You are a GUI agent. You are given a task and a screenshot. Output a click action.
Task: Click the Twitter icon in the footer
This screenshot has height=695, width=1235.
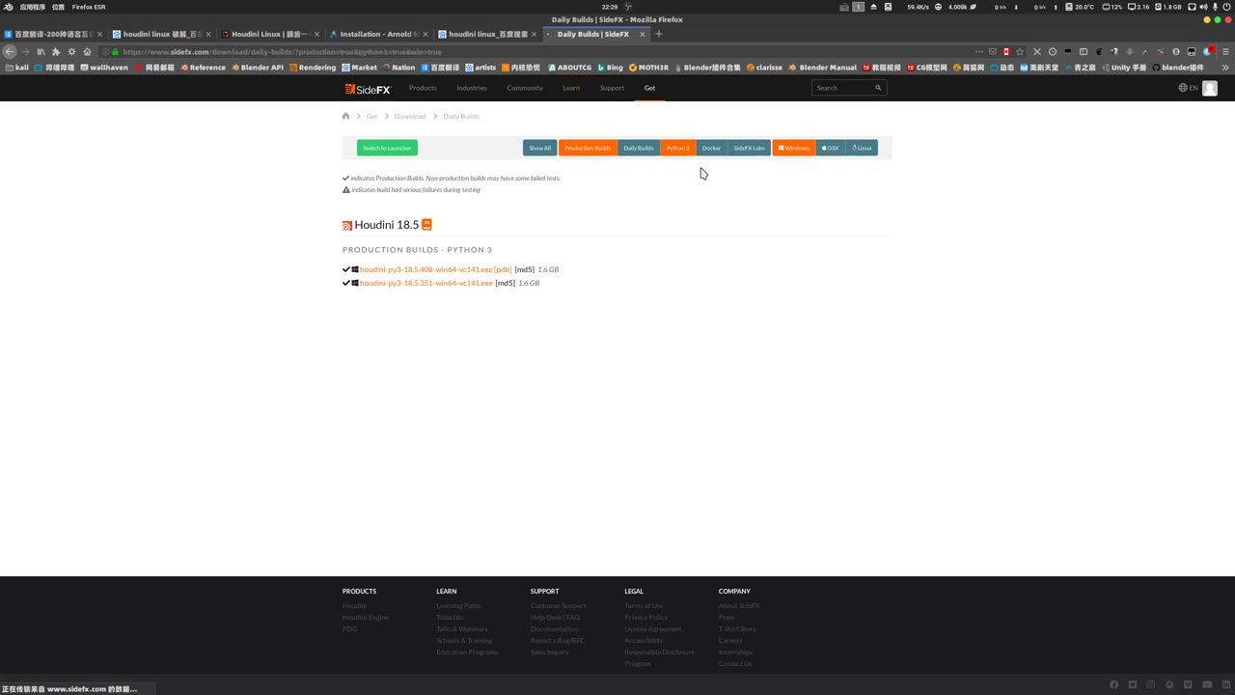(1133, 684)
